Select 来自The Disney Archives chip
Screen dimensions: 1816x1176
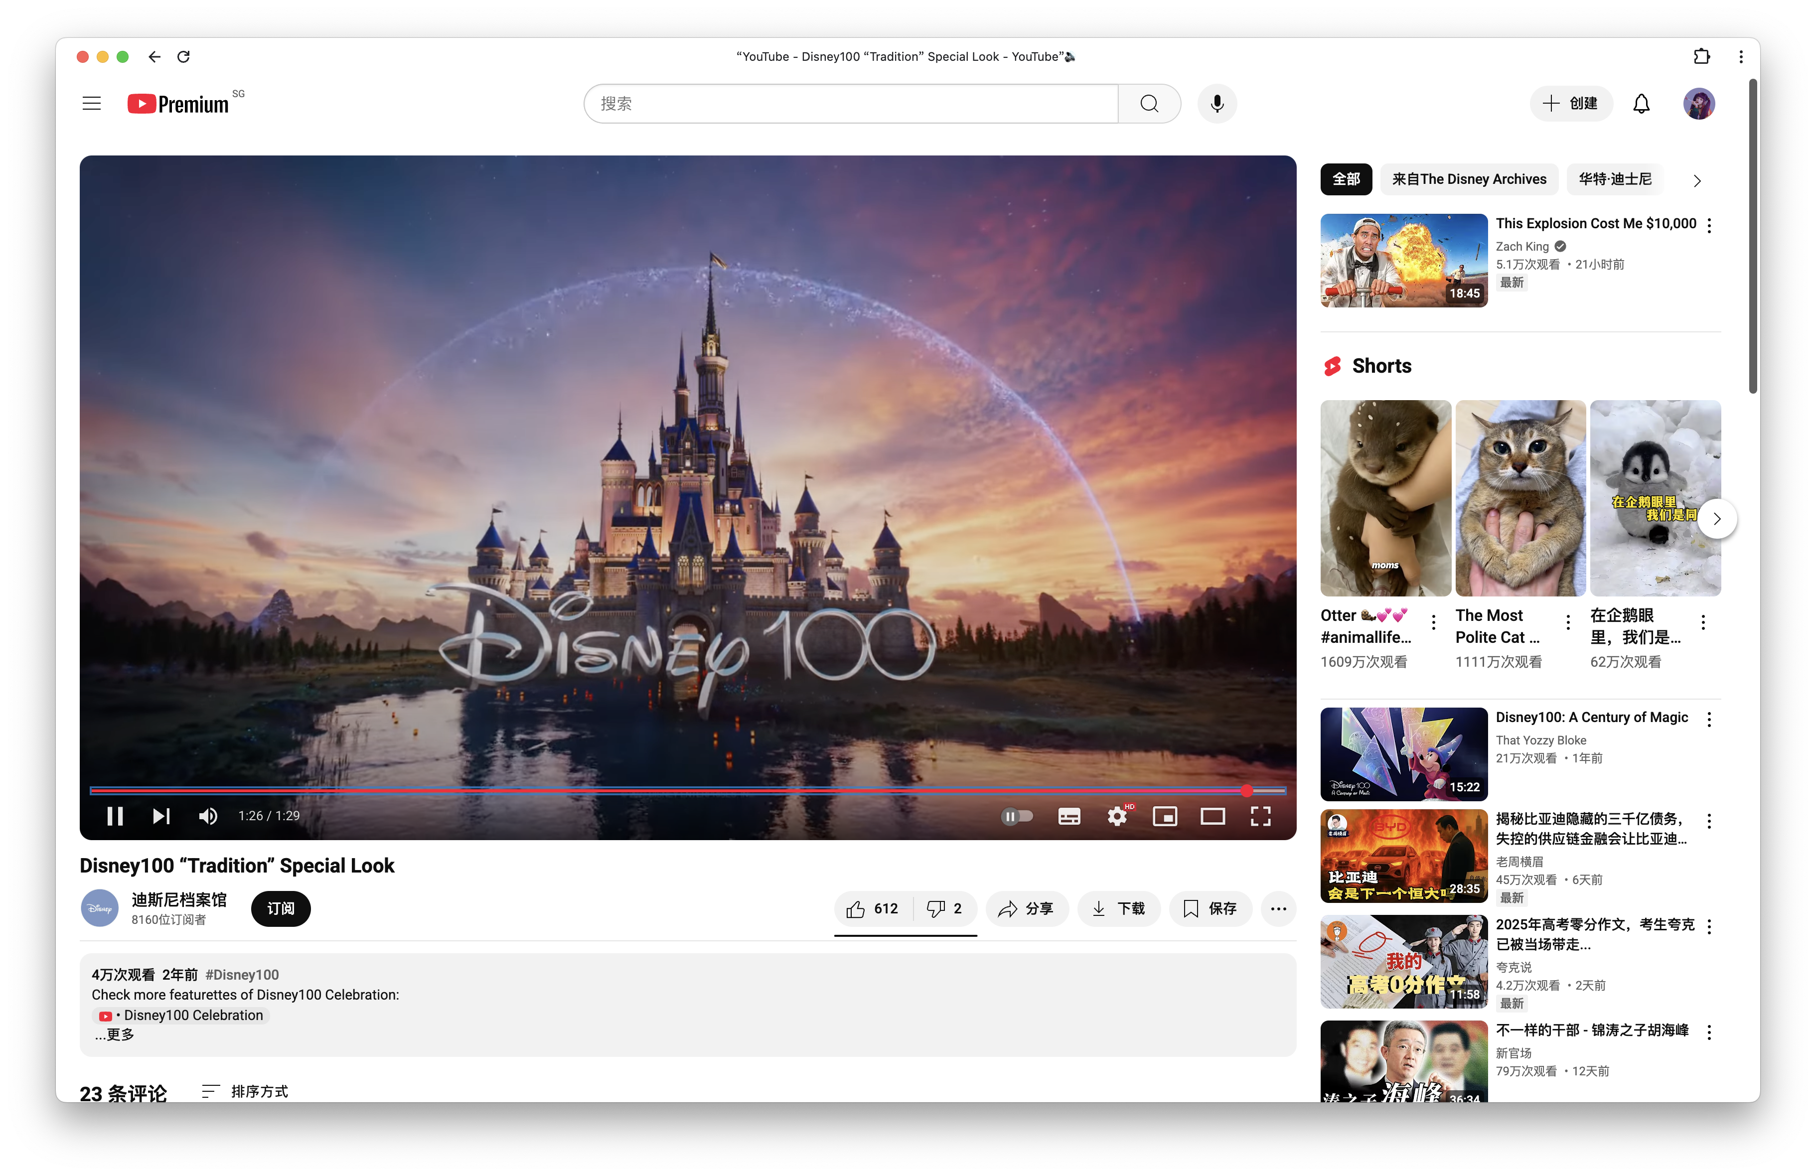point(1469,179)
